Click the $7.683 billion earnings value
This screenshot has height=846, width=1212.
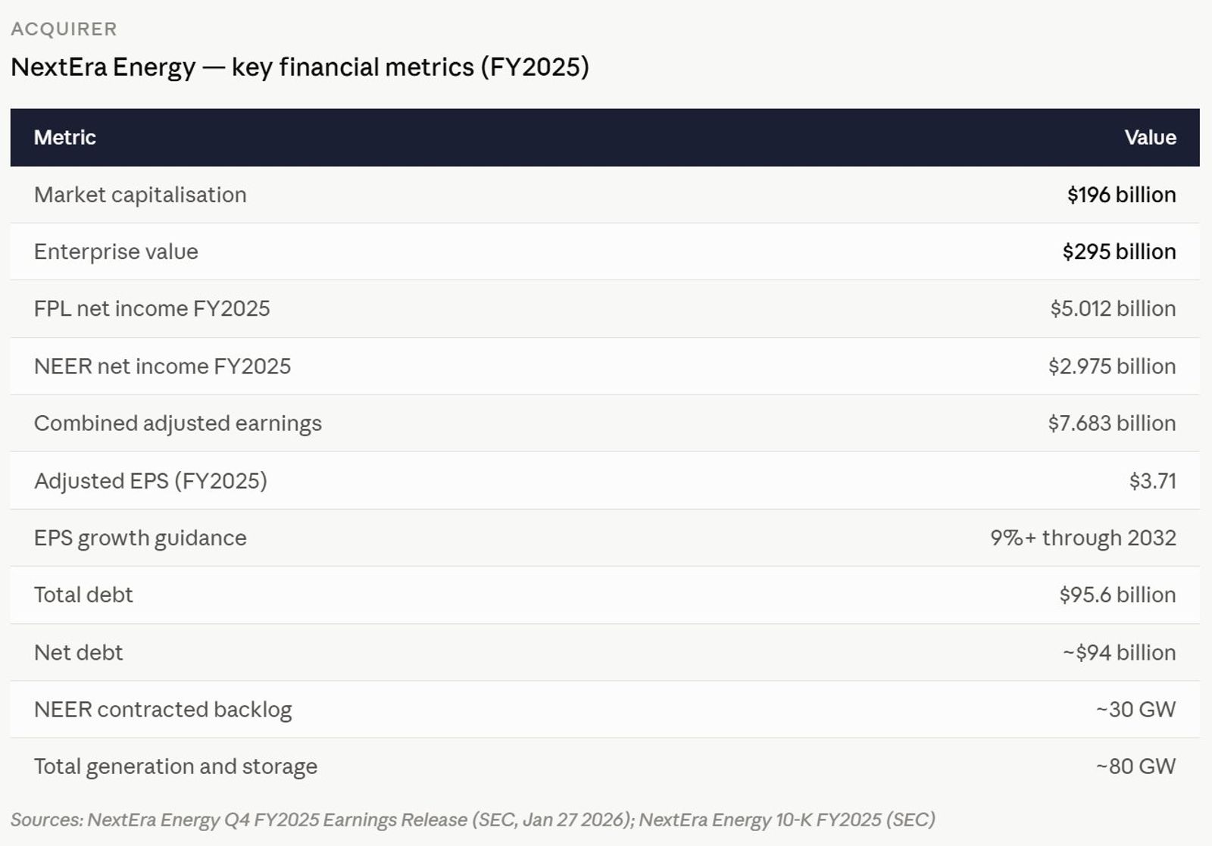pyautogui.click(x=1112, y=423)
